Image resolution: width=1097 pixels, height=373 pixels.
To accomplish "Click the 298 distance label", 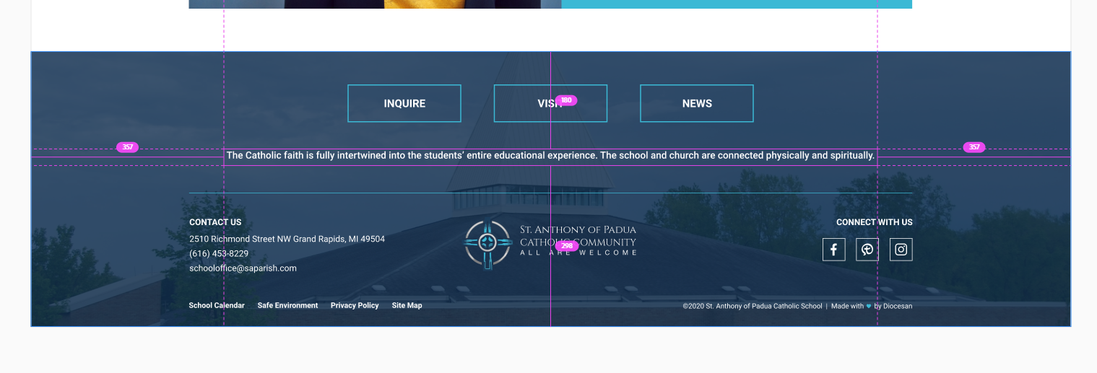I will coord(567,246).
